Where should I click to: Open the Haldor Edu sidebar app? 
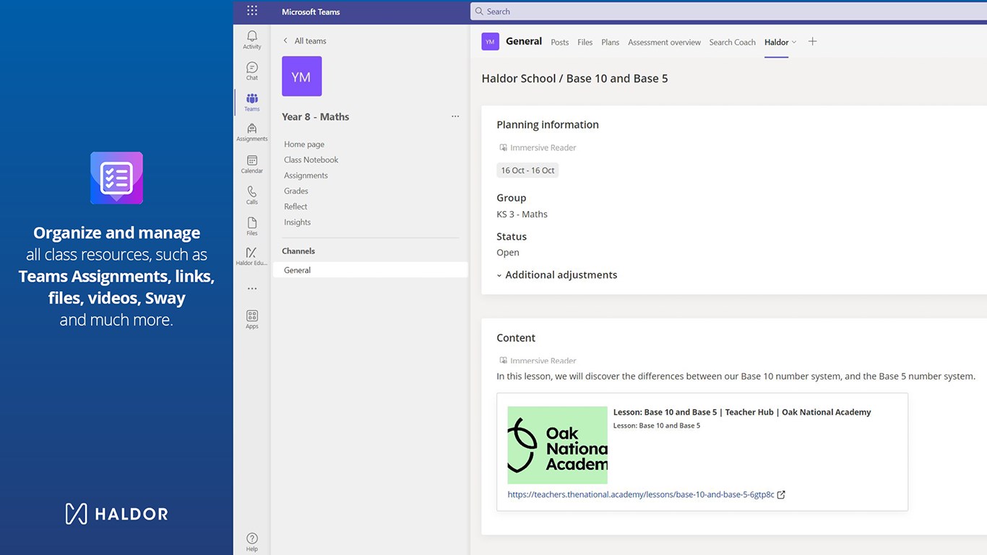coord(251,256)
